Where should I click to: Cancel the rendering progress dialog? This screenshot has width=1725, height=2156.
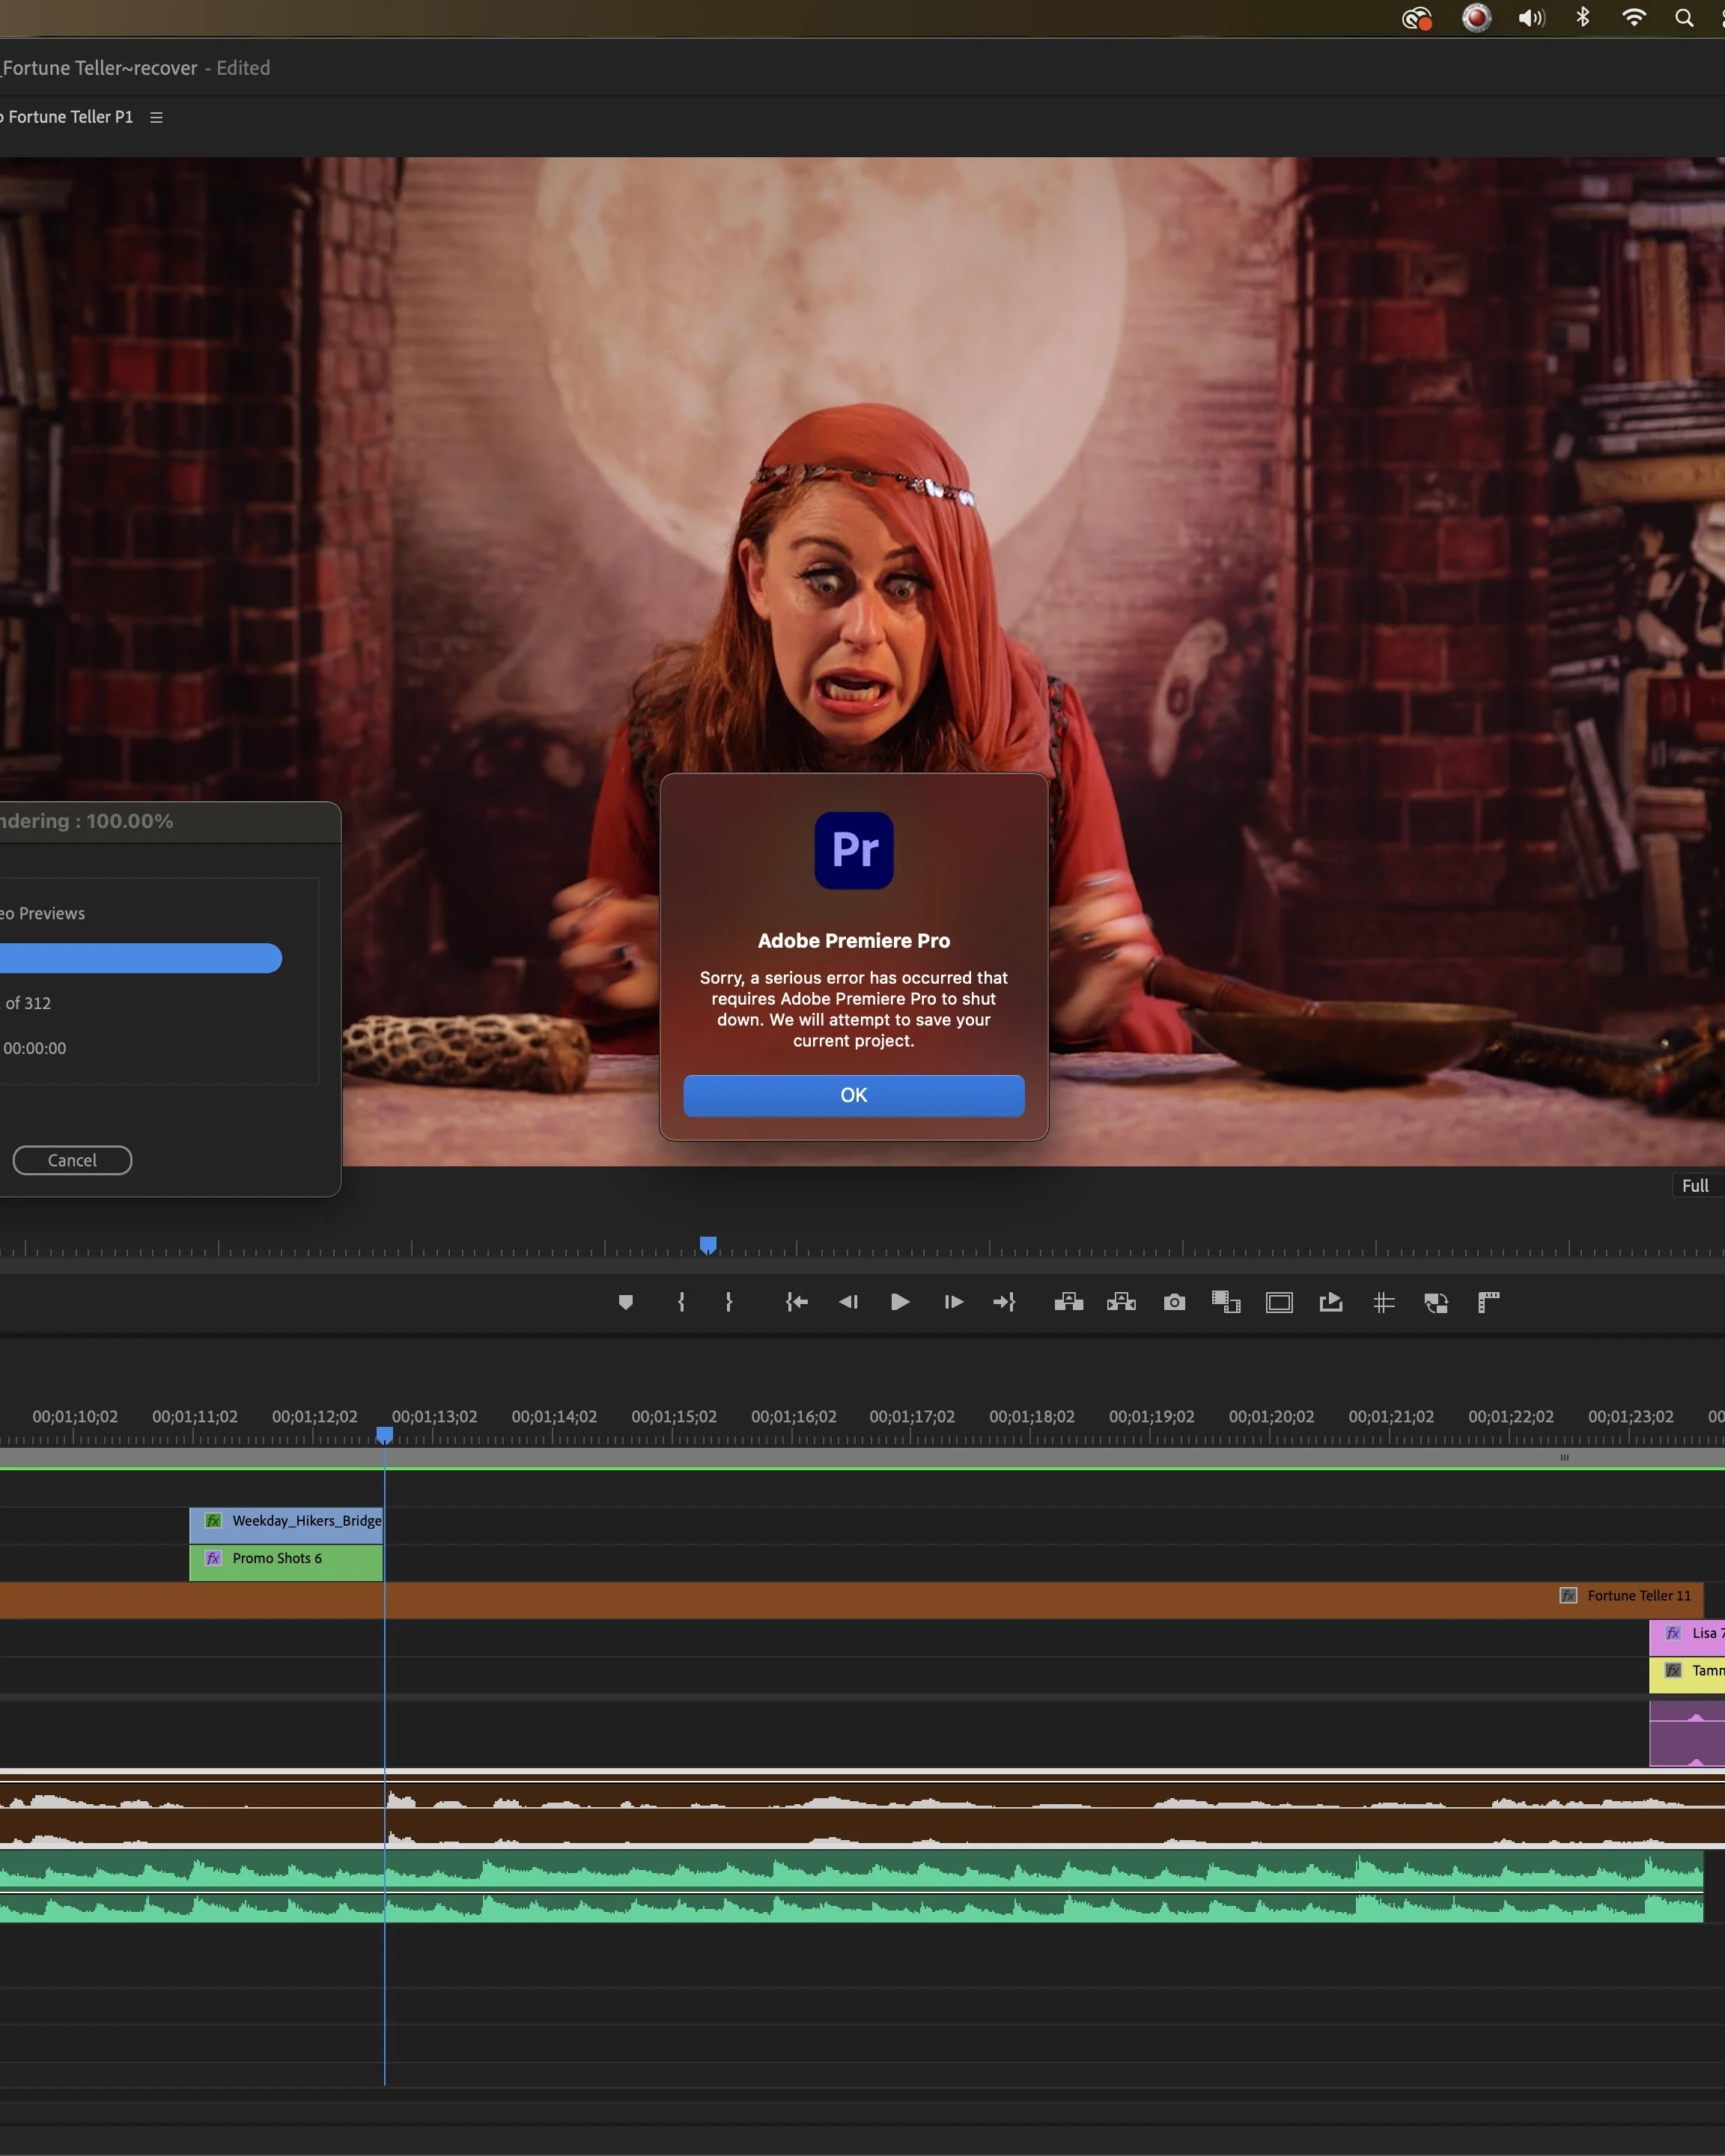tap(72, 1160)
